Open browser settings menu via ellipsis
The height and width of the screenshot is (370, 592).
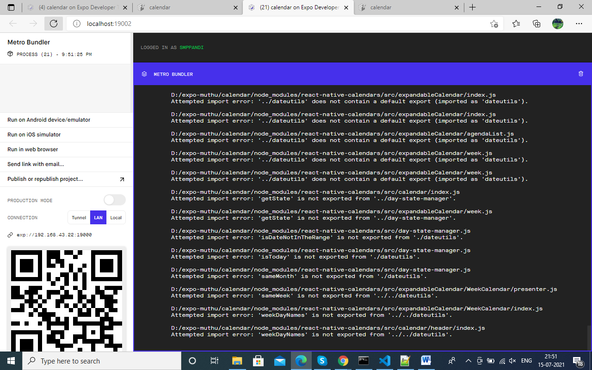(579, 23)
